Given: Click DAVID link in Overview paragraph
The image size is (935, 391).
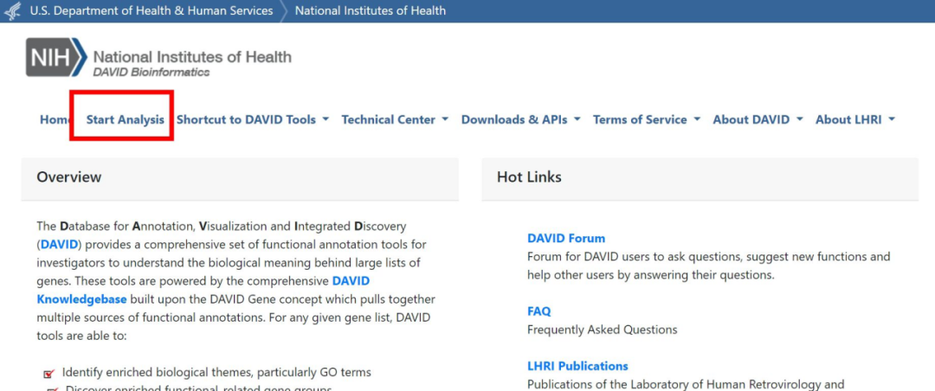Looking at the screenshot, I should pyautogui.click(x=59, y=244).
